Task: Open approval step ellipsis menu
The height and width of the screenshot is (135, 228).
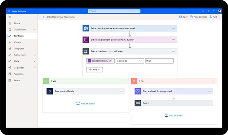Action: click(209, 91)
